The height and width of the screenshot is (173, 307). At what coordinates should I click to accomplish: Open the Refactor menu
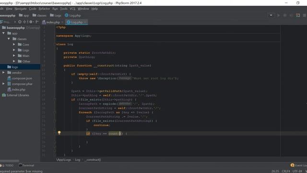44,9
